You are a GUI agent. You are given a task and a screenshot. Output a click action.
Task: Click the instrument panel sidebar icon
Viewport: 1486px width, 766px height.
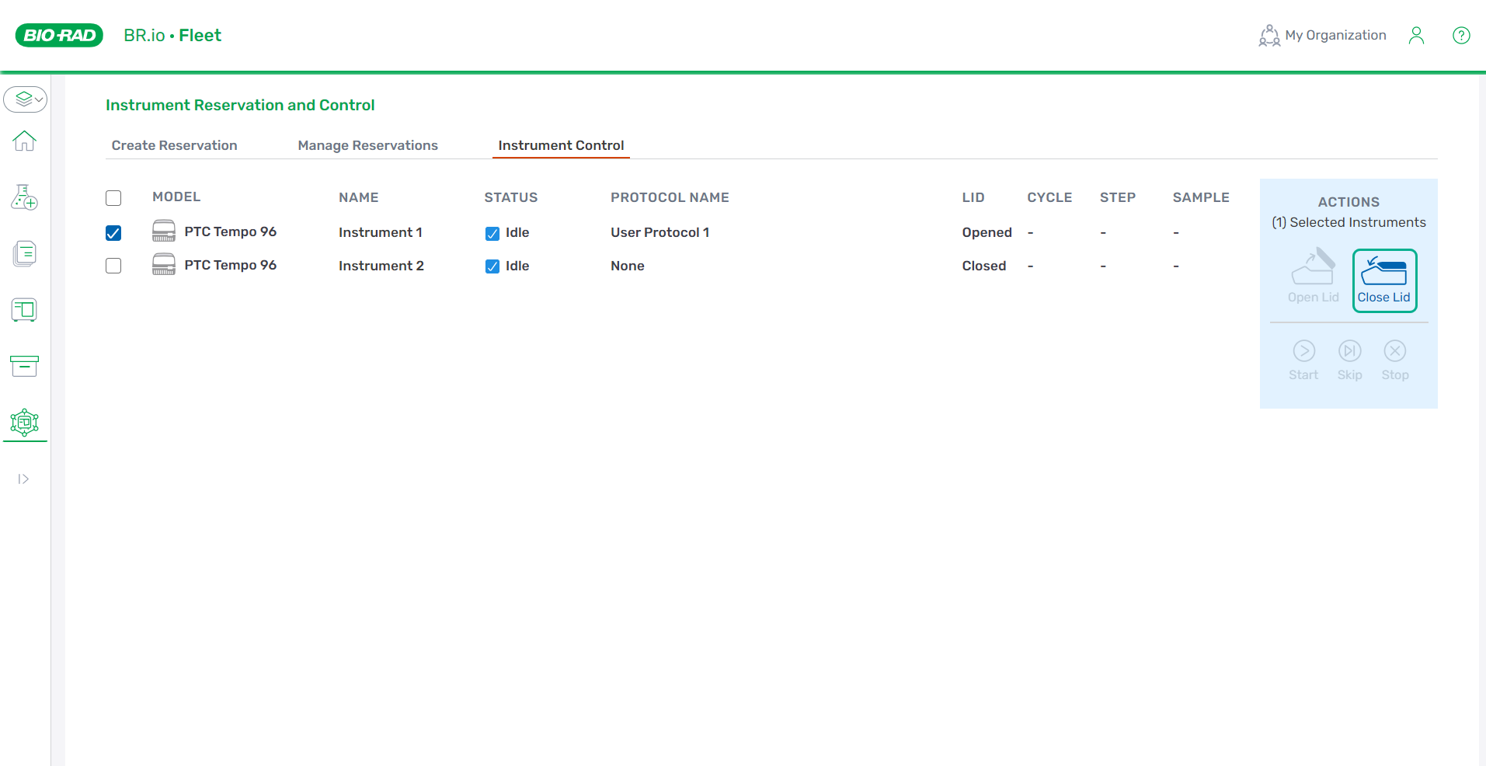click(x=25, y=310)
